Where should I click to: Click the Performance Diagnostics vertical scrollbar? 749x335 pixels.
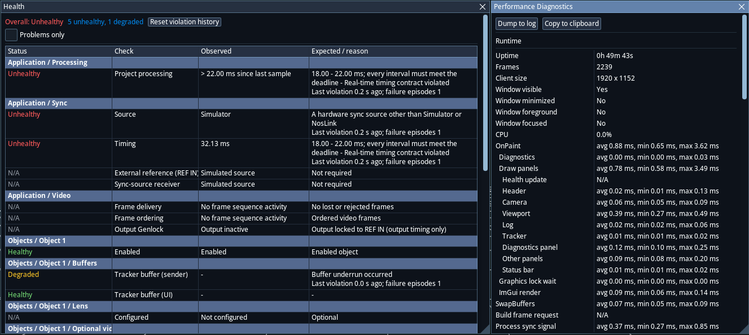click(x=744, y=56)
